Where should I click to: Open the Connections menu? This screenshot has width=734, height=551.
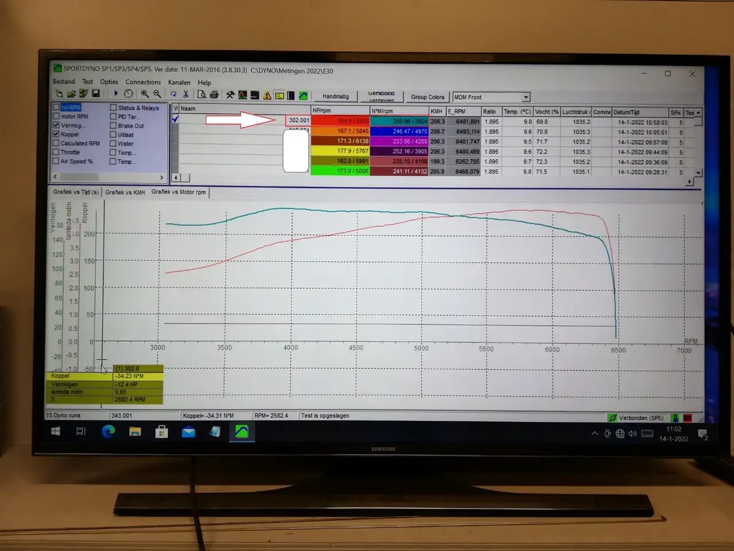(x=143, y=82)
